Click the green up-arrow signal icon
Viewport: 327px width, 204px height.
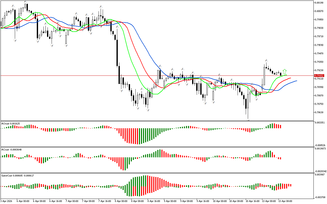click(x=285, y=72)
